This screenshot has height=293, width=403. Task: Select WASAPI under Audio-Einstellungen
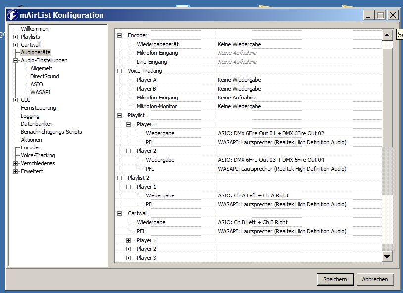[40, 92]
